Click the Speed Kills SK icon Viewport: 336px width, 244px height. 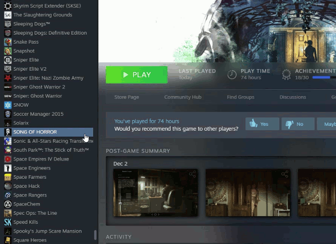[8, 222]
